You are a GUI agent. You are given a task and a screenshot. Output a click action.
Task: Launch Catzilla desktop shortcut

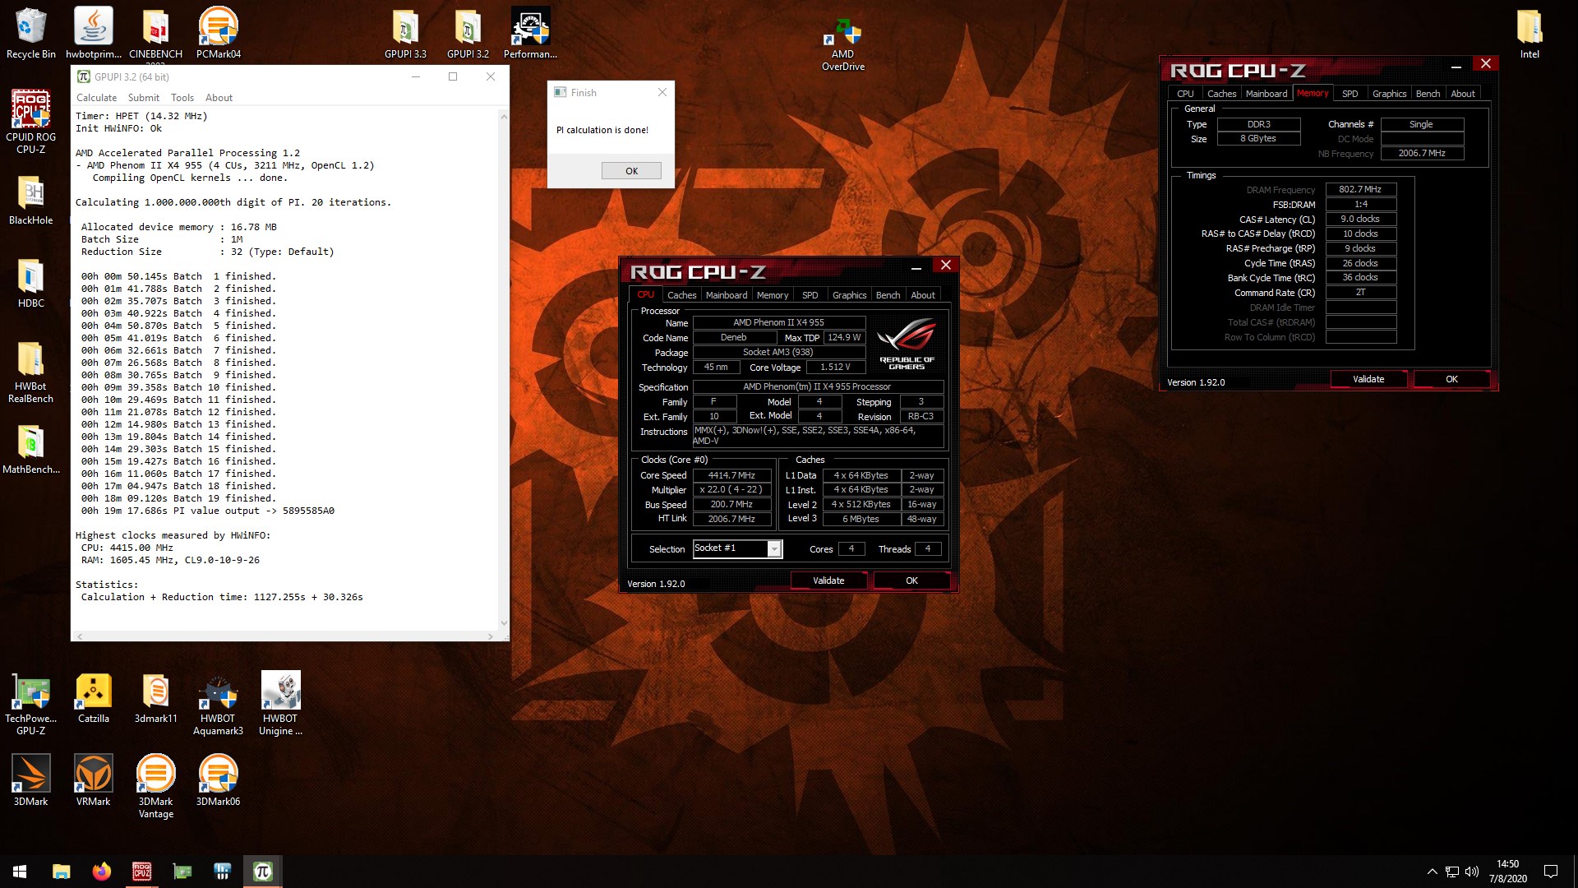[93, 697]
